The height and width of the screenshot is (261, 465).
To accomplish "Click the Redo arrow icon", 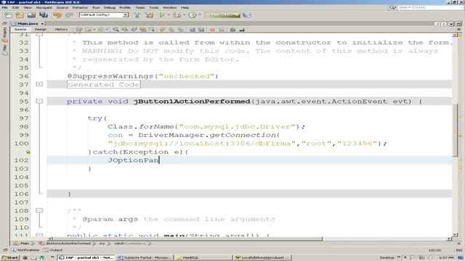I will (x=69, y=14).
